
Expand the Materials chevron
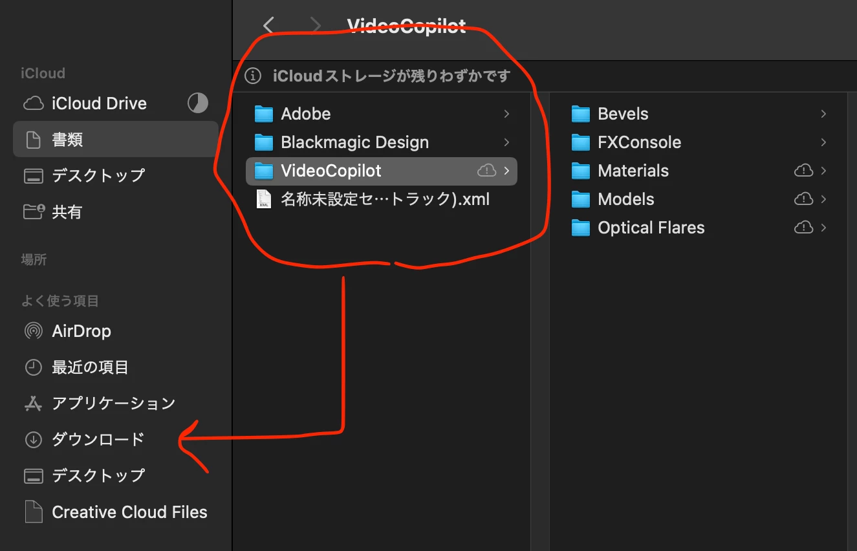pyautogui.click(x=823, y=171)
